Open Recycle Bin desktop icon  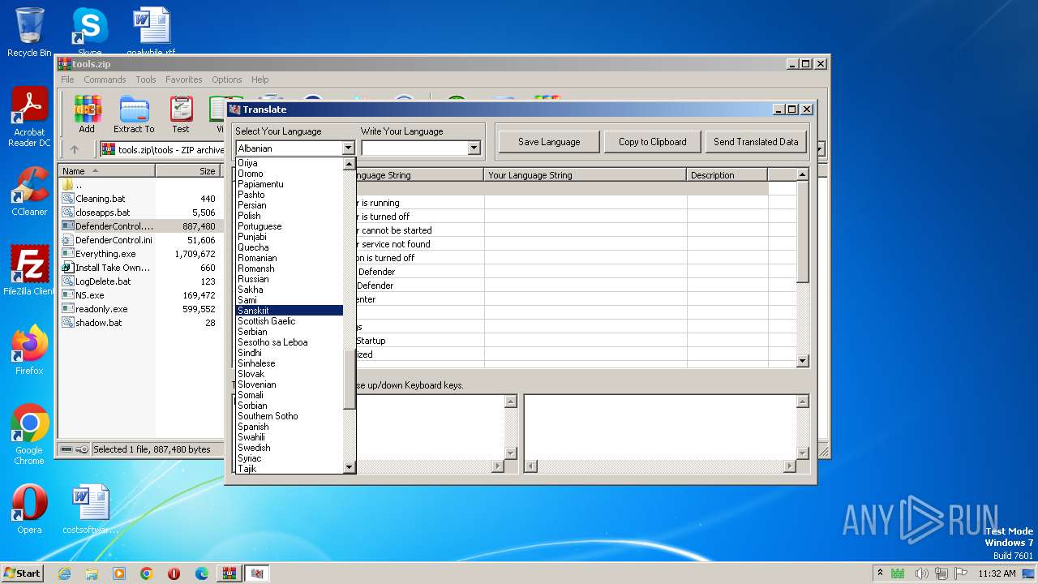[29, 32]
